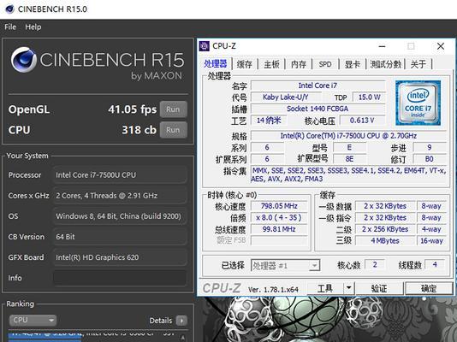
Task: Switch to the 缓存 tab in CPU-Z
Action: [244, 64]
